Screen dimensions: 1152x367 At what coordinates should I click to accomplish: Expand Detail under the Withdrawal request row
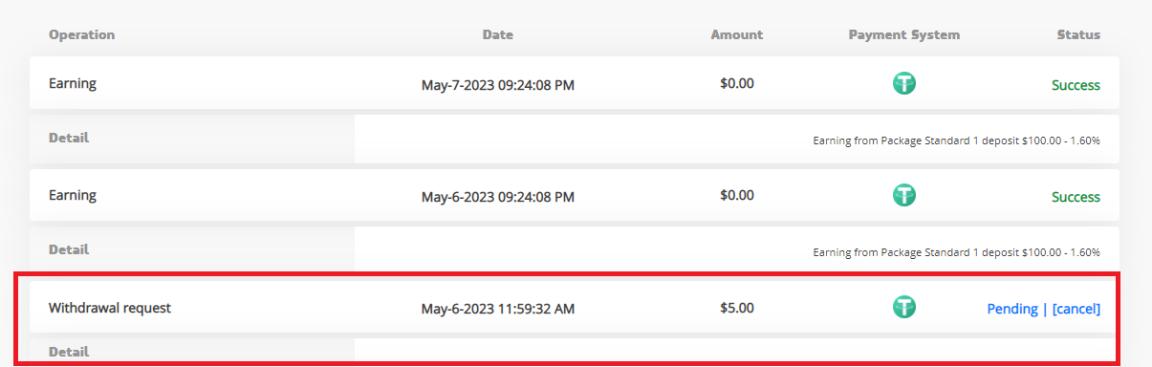click(x=69, y=352)
